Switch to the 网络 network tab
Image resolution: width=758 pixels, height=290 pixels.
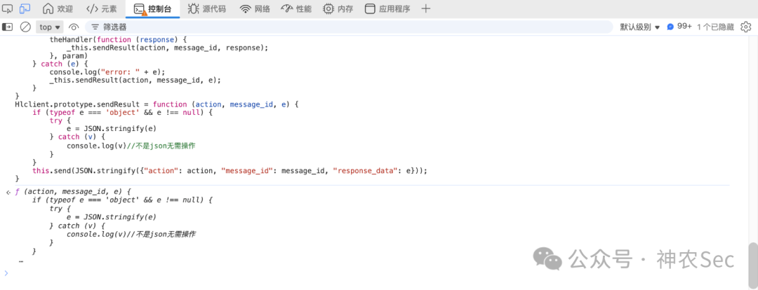[255, 8]
